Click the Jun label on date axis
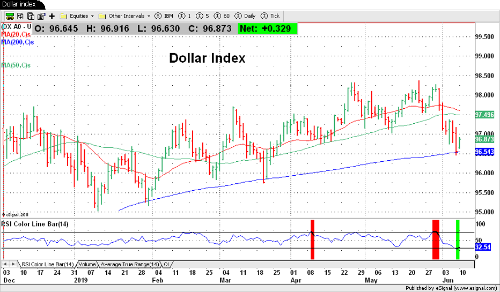Screen dimensions: 500x292 (x=448, y=280)
